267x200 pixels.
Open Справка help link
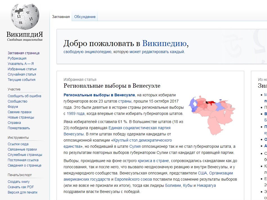point(14,123)
